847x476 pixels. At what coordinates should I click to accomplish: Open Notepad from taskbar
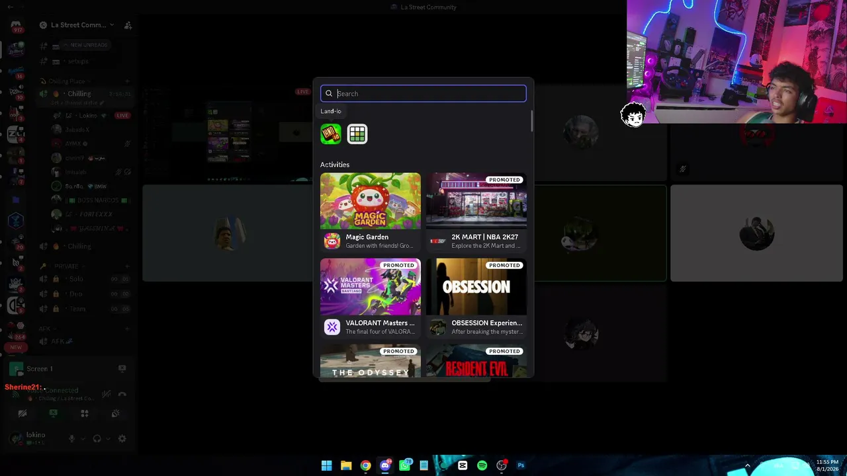[x=423, y=465]
